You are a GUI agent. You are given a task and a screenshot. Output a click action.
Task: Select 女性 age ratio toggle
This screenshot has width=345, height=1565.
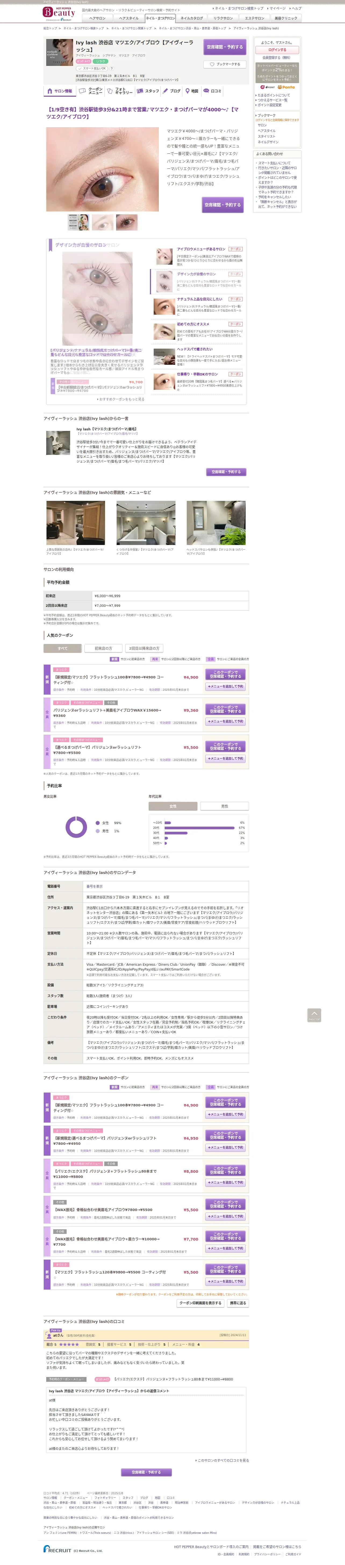pyautogui.click(x=173, y=806)
